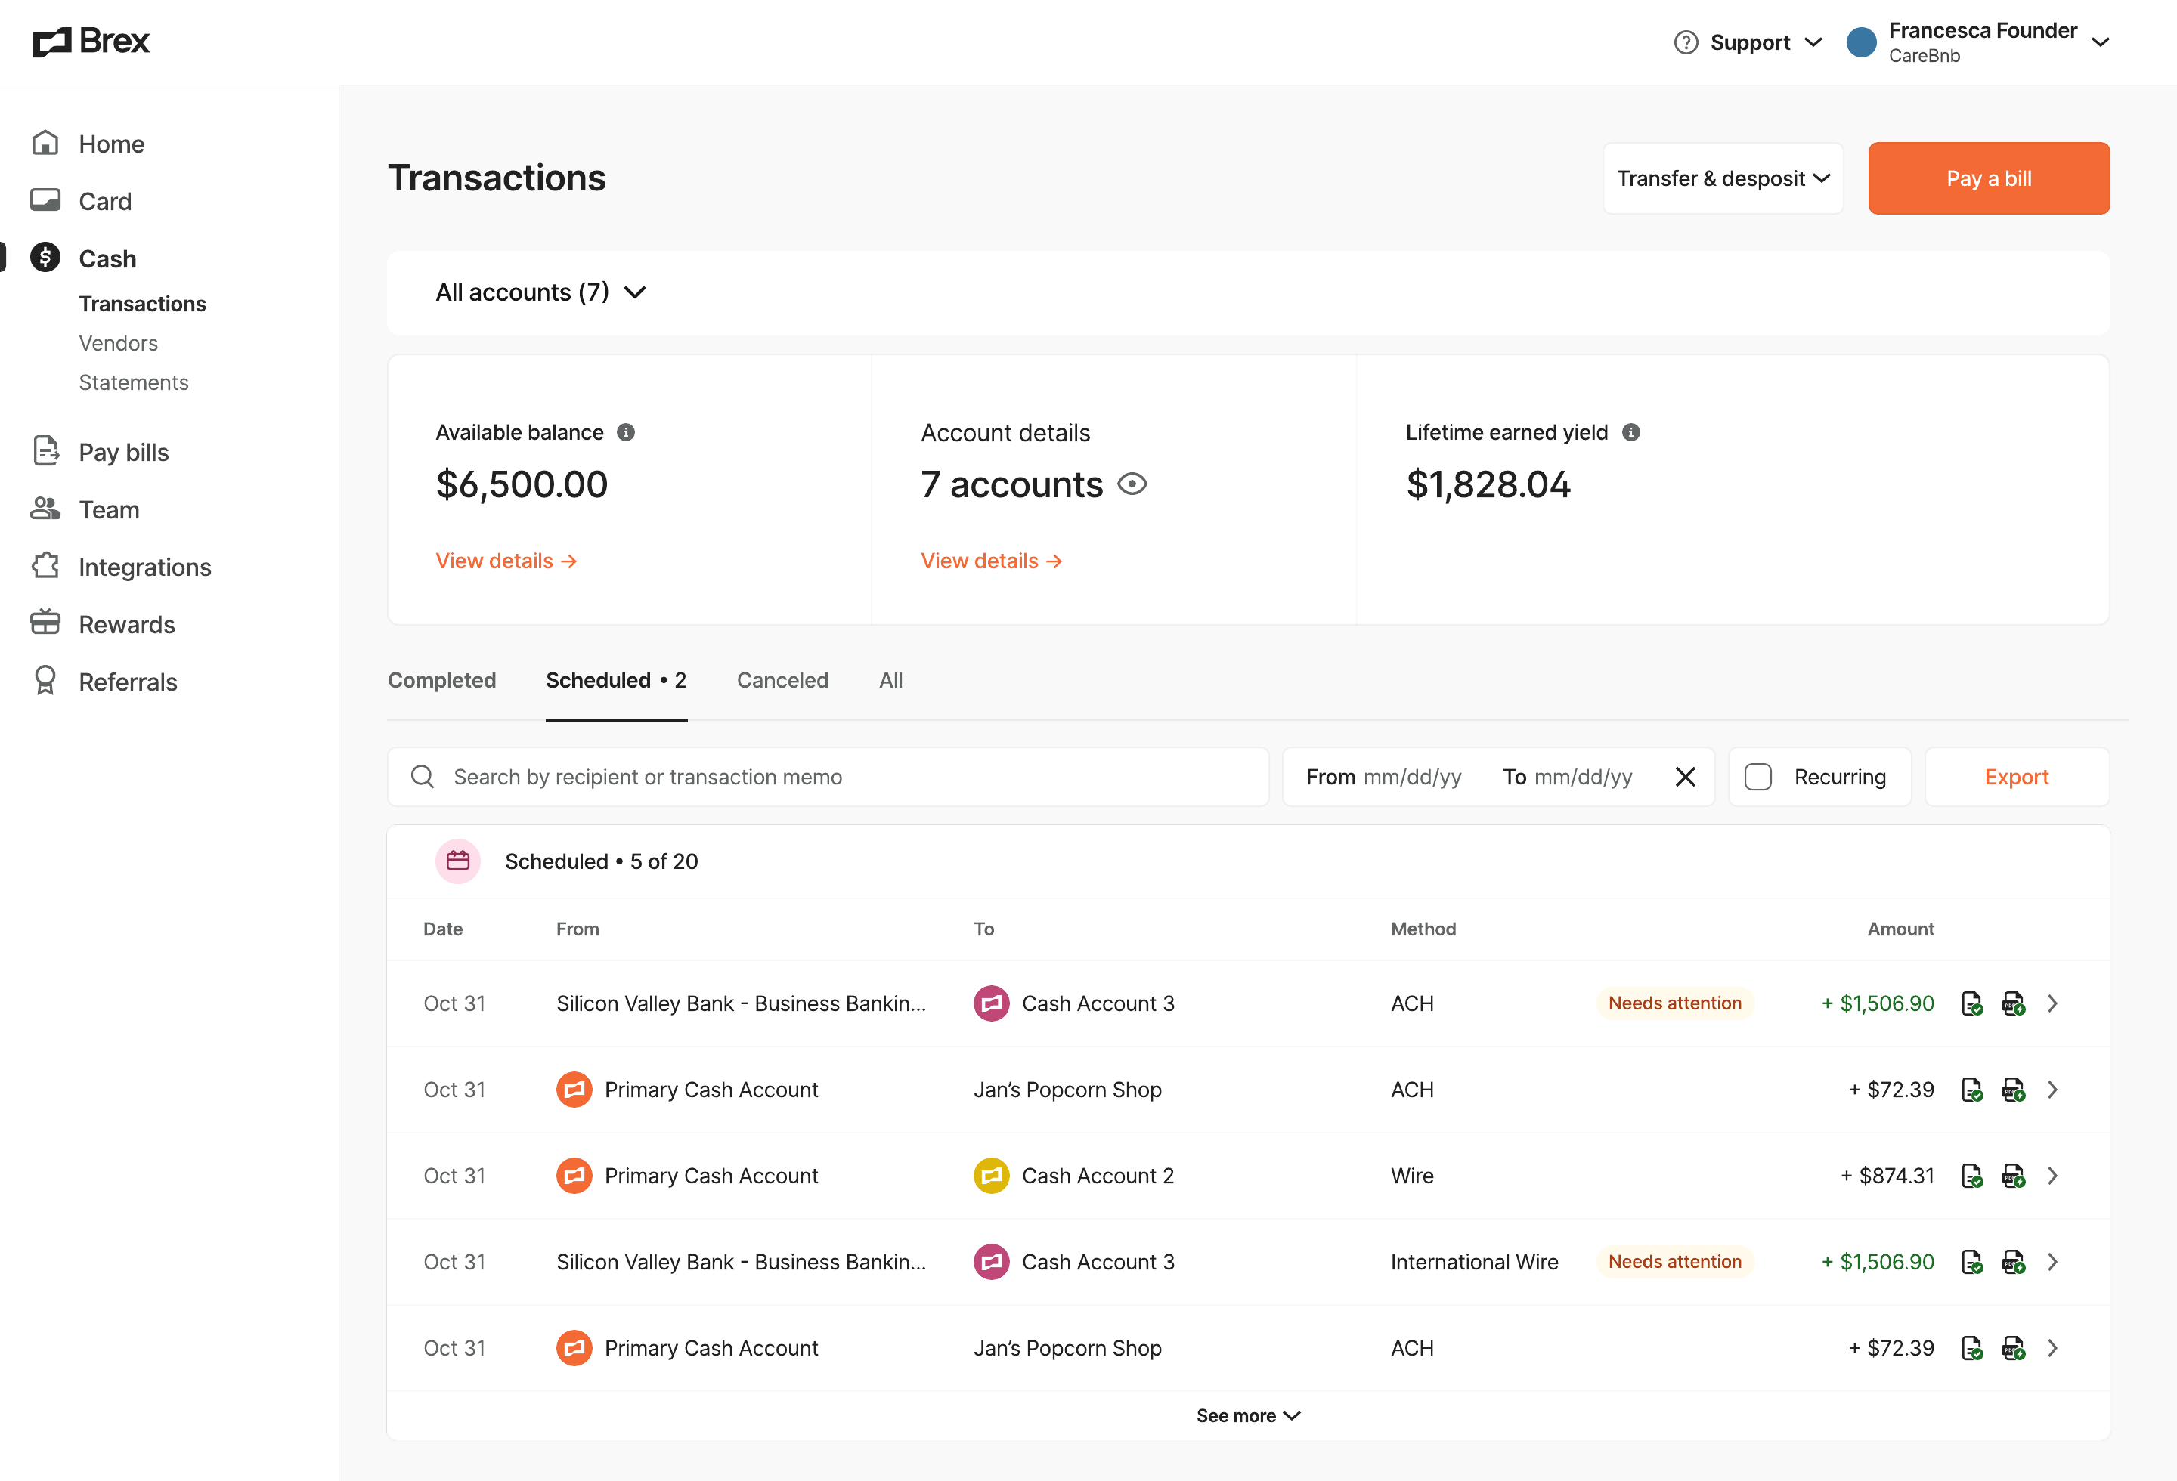Open Pay bills from the sidebar
This screenshot has width=2177, height=1481.
pyautogui.click(x=124, y=452)
